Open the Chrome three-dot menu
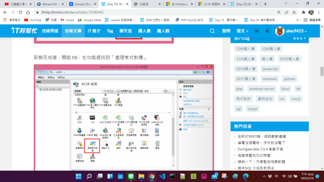The height and width of the screenshot is (182, 324). pos(319,12)
